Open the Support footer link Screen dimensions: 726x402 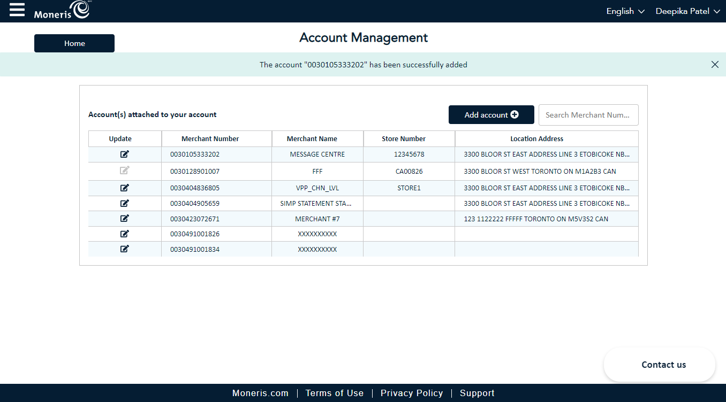[x=477, y=393]
